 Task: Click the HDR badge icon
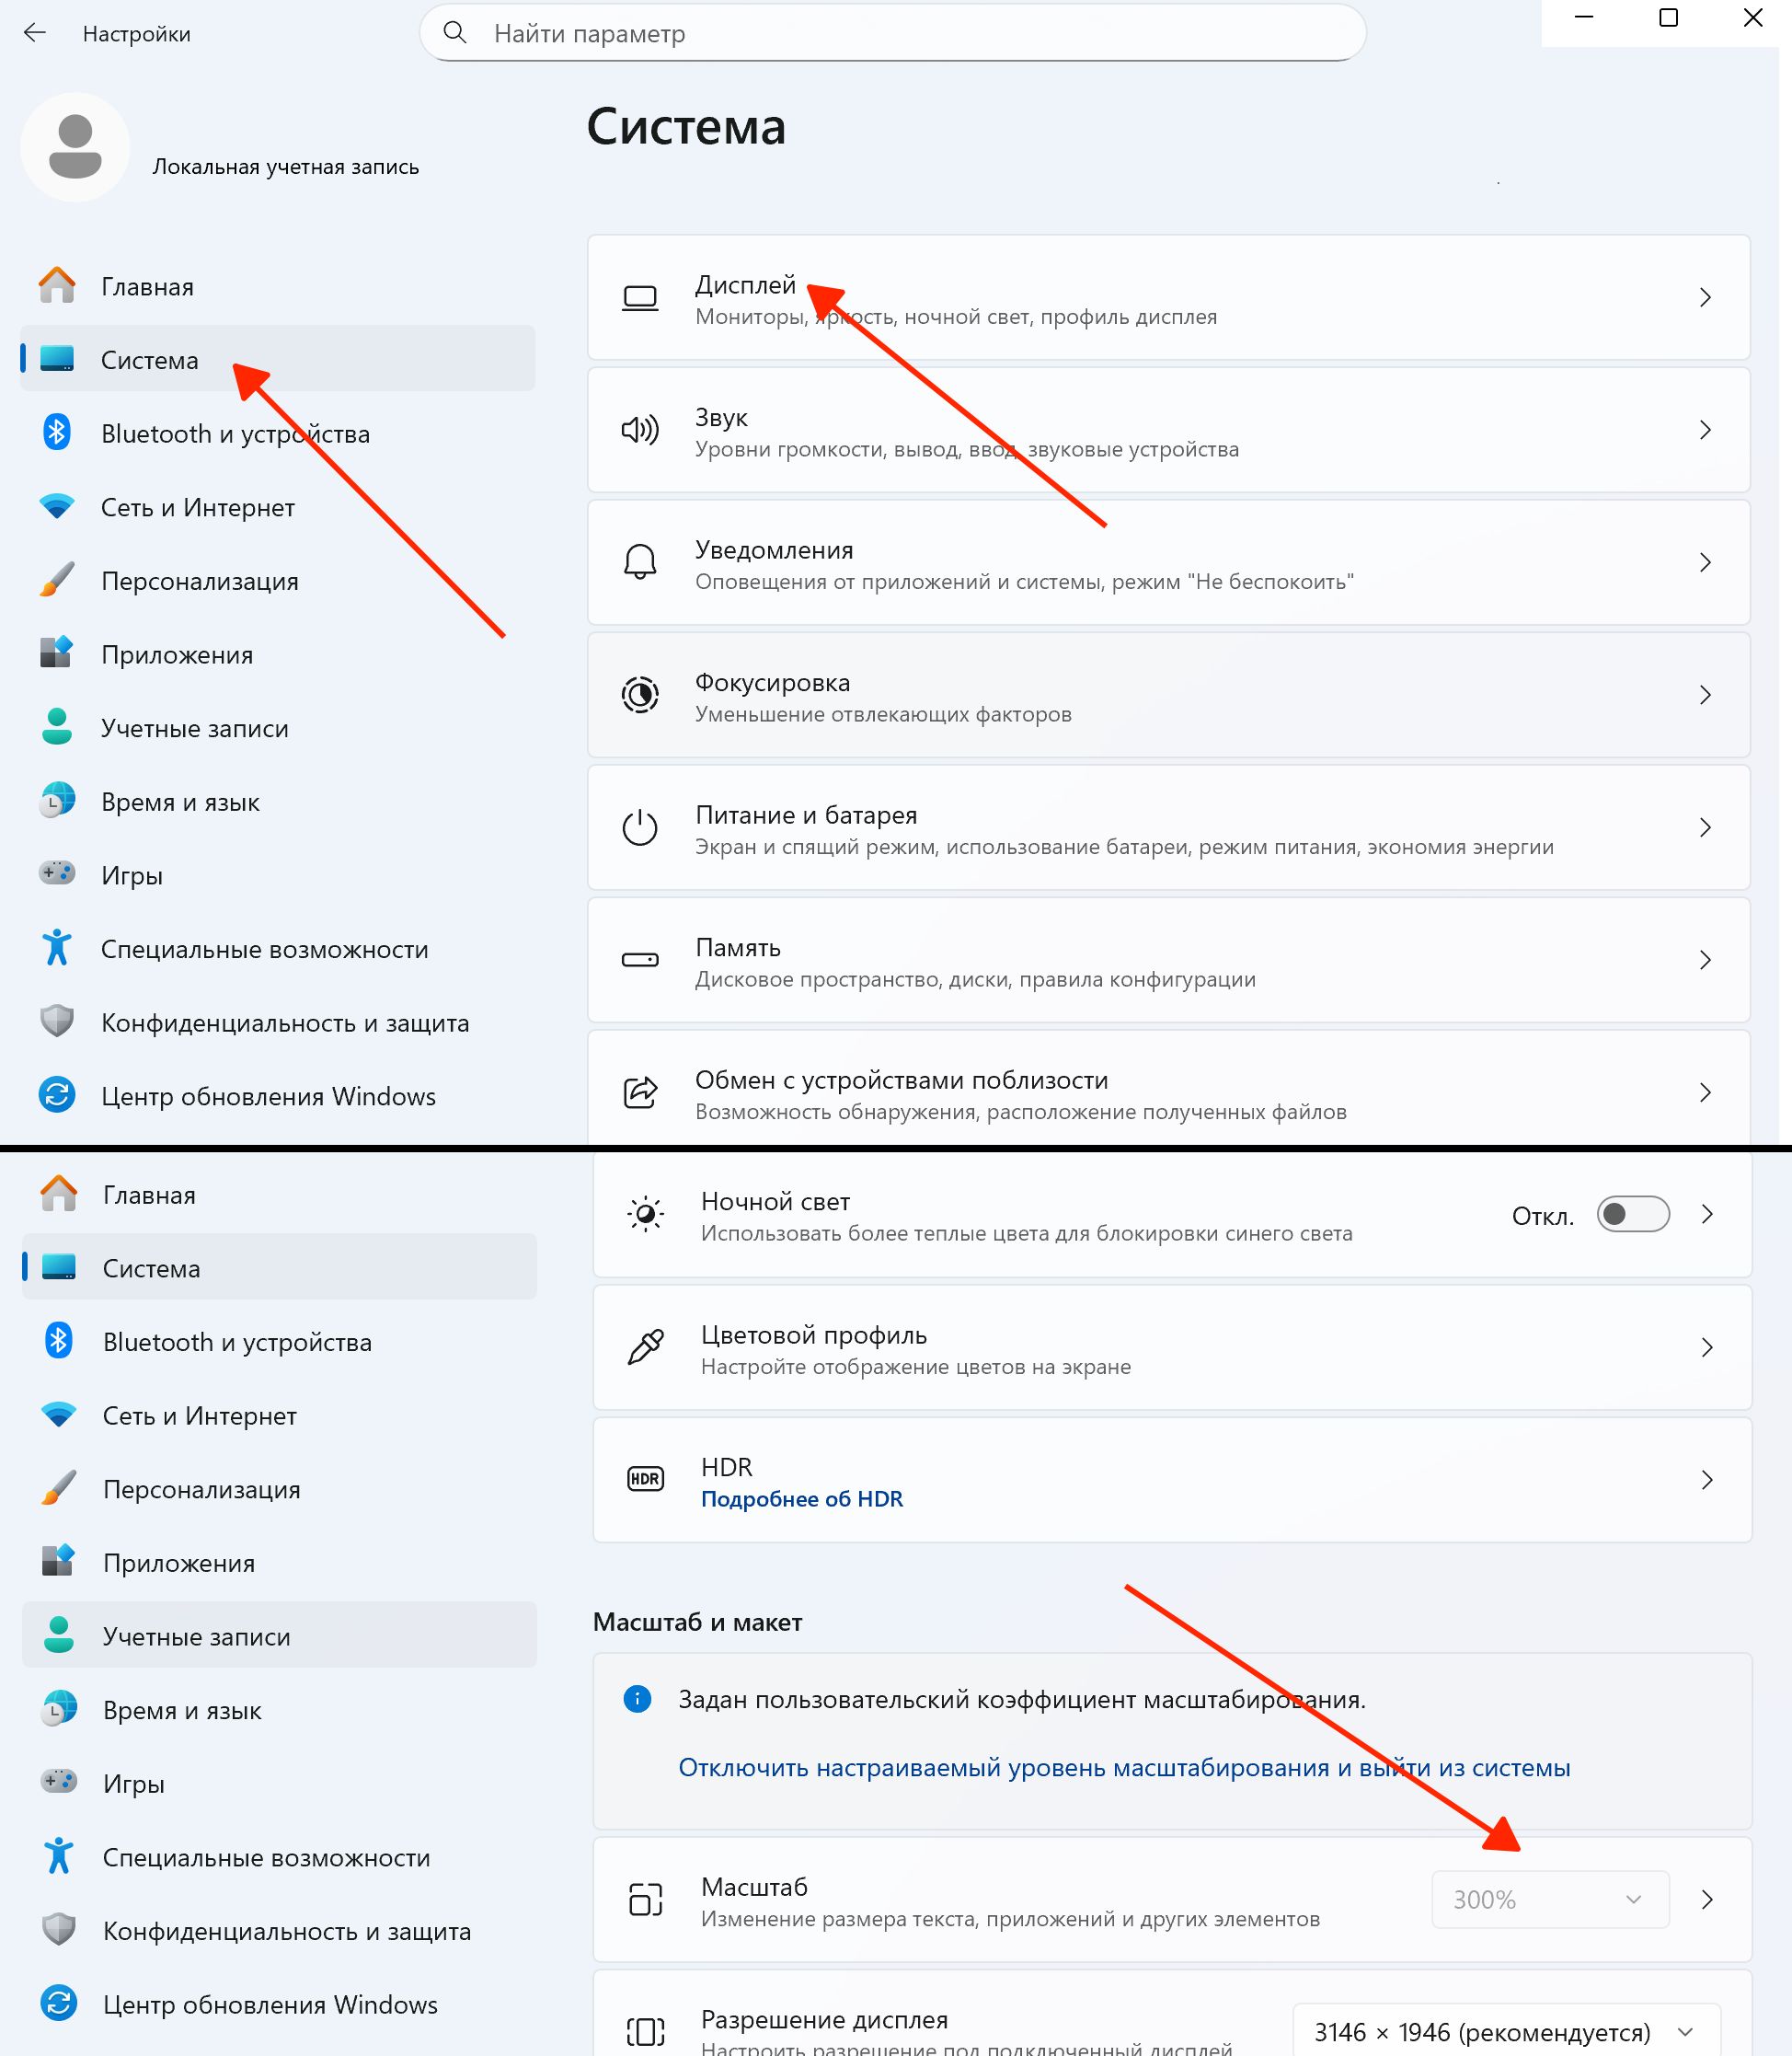[645, 1479]
